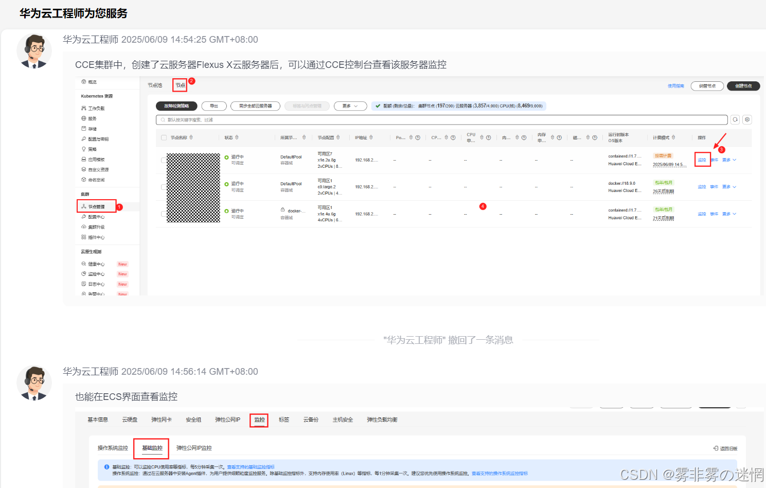Open 健康中心 health center in the sidebar

93,264
